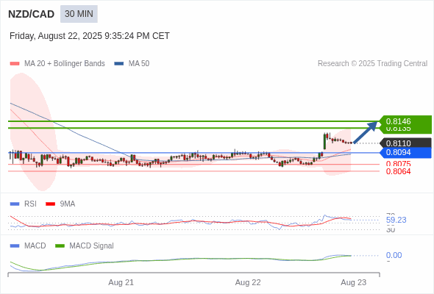
Task: Click the Aug 22 date axis label
Action: [x=248, y=283]
